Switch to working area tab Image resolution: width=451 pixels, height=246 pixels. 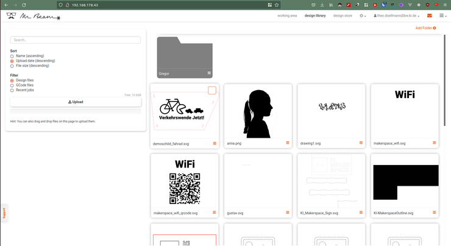coord(287,16)
